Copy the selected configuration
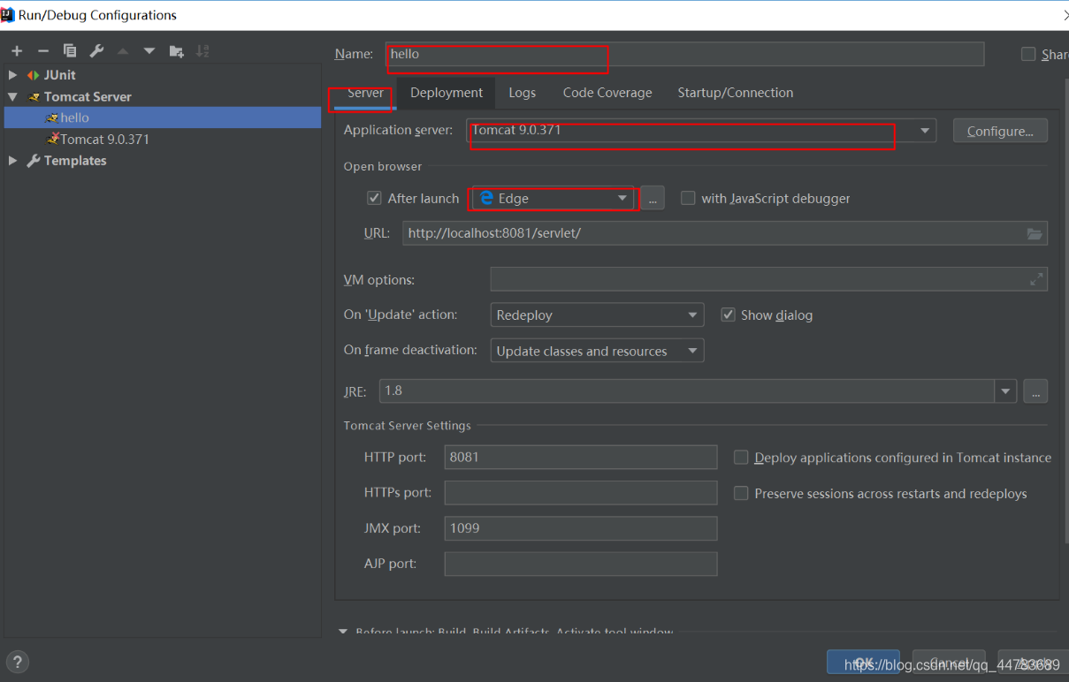Image resolution: width=1069 pixels, height=682 pixels. pyautogui.click(x=70, y=51)
